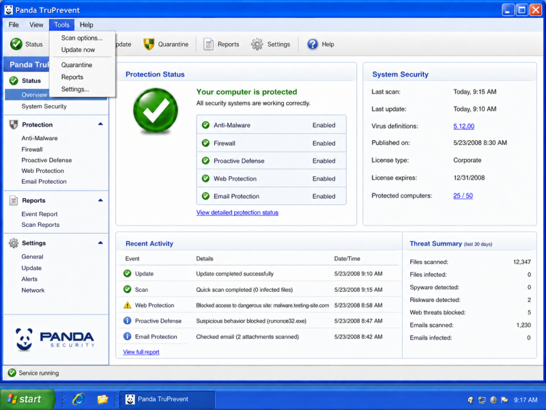Collapse the Settings sidebar section

click(100, 243)
